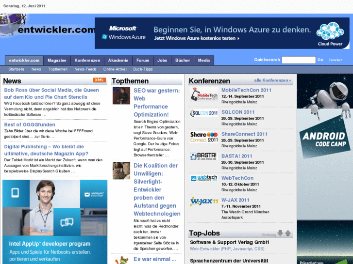Click the BASTA! conference logo
The width and height of the screenshot is (353, 264).
point(203,157)
